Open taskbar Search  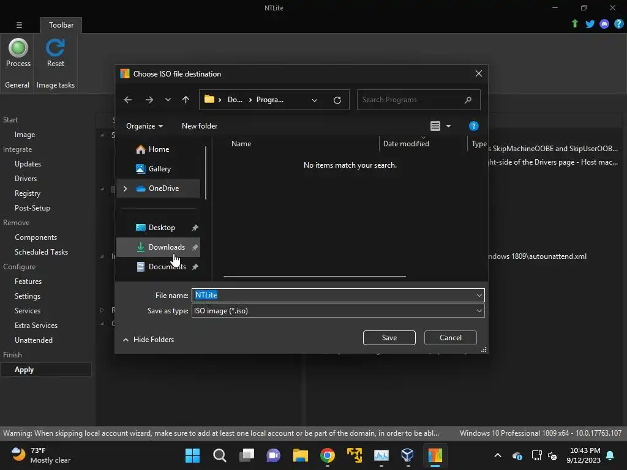[220, 455]
